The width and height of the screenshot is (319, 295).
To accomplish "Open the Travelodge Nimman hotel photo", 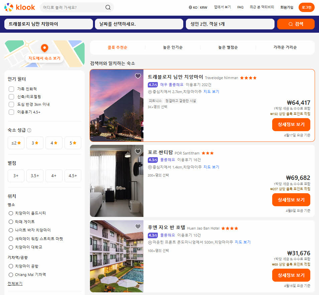I will (117, 105).
